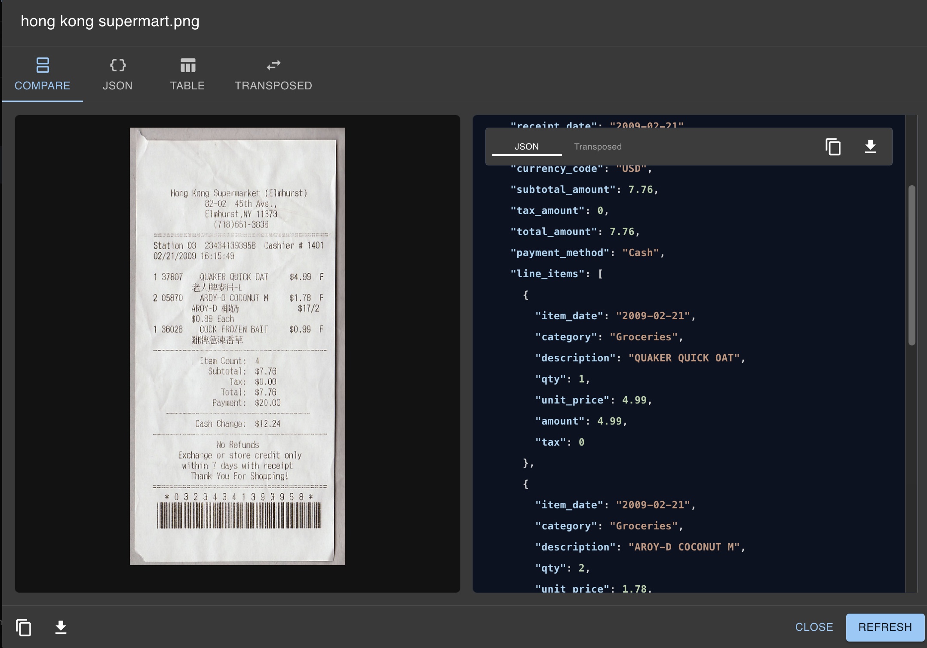The width and height of the screenshot is (927, 648).
Task: Click the hong kong supermart.png title
Action: (110, 21)
